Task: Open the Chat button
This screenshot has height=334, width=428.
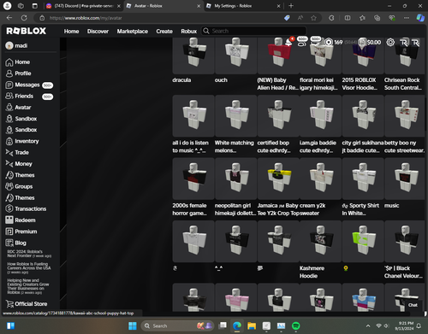Action: 413,305
